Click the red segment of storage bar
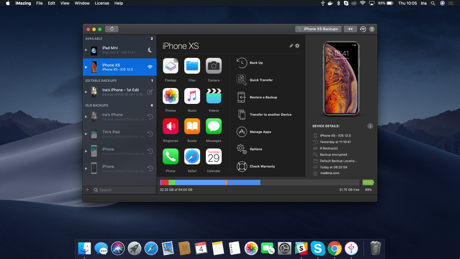This screenshot has height=259, width=460. click(x=165, y=182)
